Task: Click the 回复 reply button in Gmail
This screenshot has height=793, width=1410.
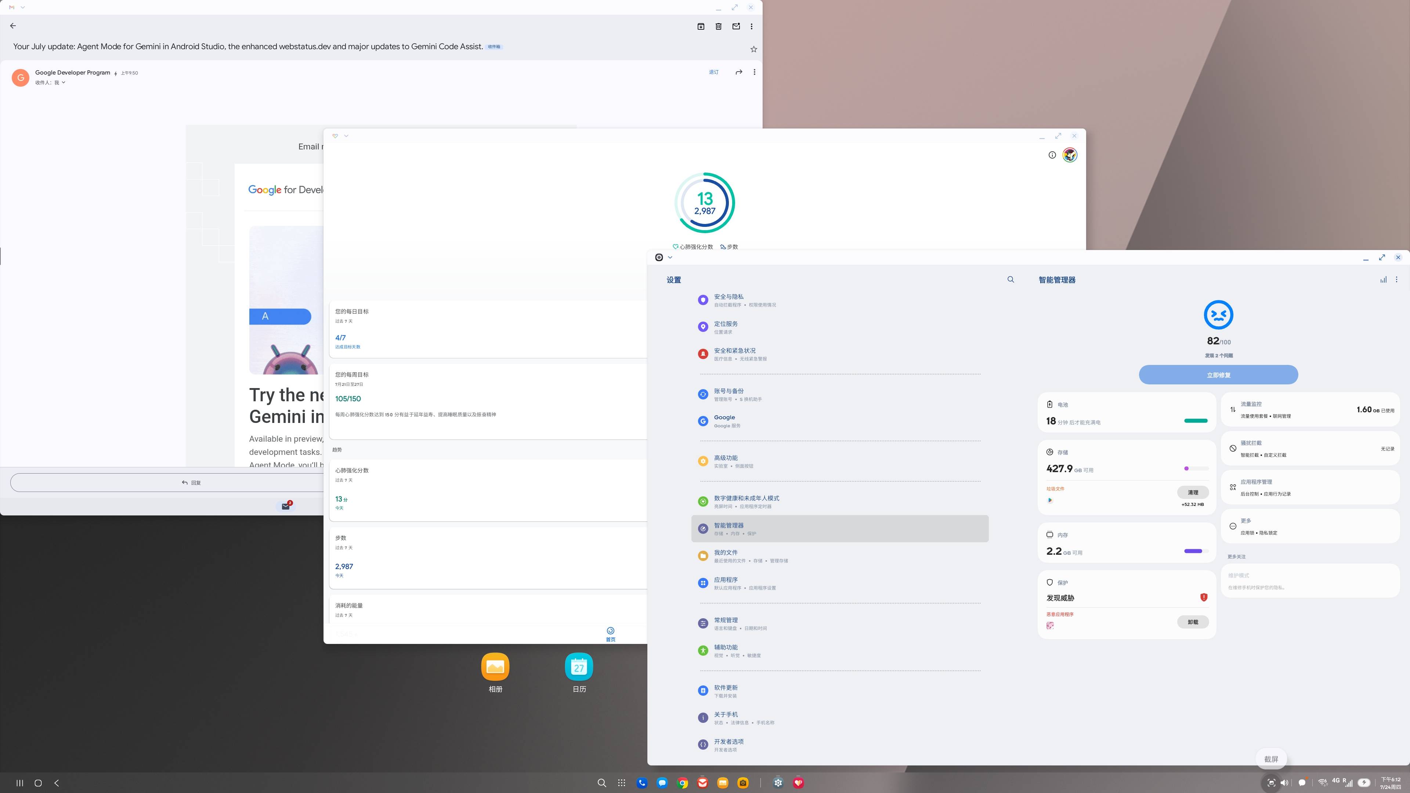Action: click(192, 483)
